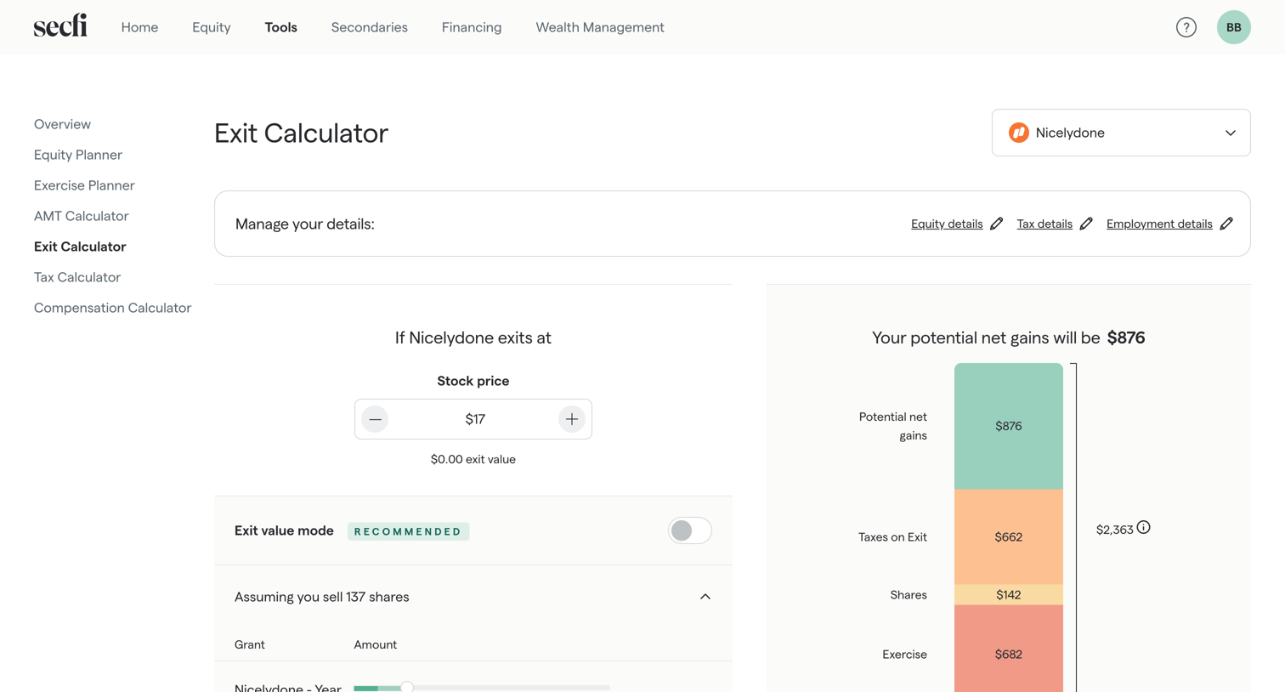Open Compensation Calculator in the sidebar
Screen dimensions: 1285x692
(112, 308)
